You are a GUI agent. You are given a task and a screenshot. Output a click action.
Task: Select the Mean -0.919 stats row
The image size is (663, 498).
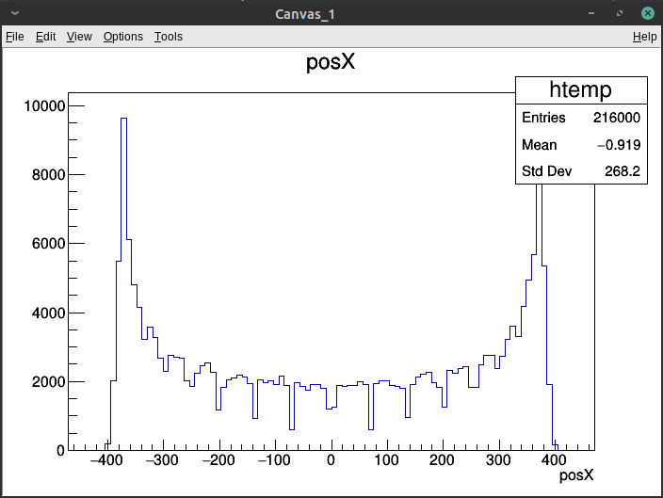[581, 145]
